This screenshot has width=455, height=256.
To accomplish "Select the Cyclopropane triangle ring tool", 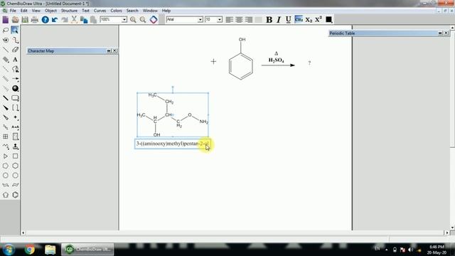I will 6,156.
